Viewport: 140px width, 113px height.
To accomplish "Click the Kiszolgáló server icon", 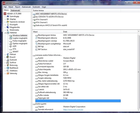I will tap(8, 25).
